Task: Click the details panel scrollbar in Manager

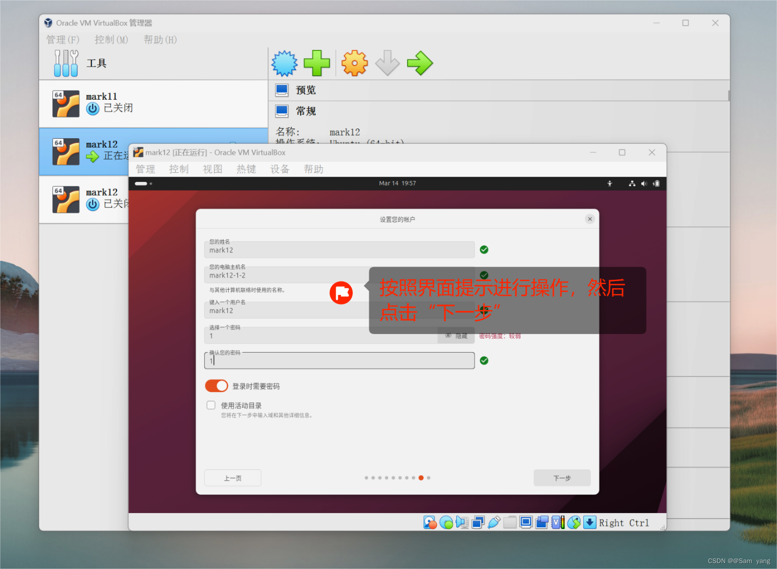Action: pos(729,95)
